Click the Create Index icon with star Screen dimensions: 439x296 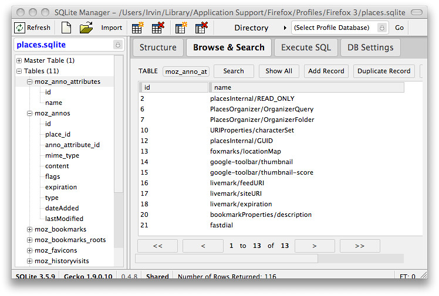(181, 28)
